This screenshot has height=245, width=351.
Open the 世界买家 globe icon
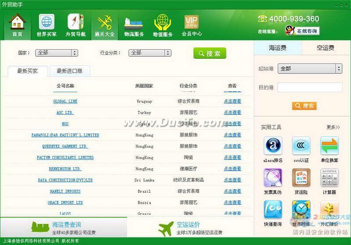47,22
